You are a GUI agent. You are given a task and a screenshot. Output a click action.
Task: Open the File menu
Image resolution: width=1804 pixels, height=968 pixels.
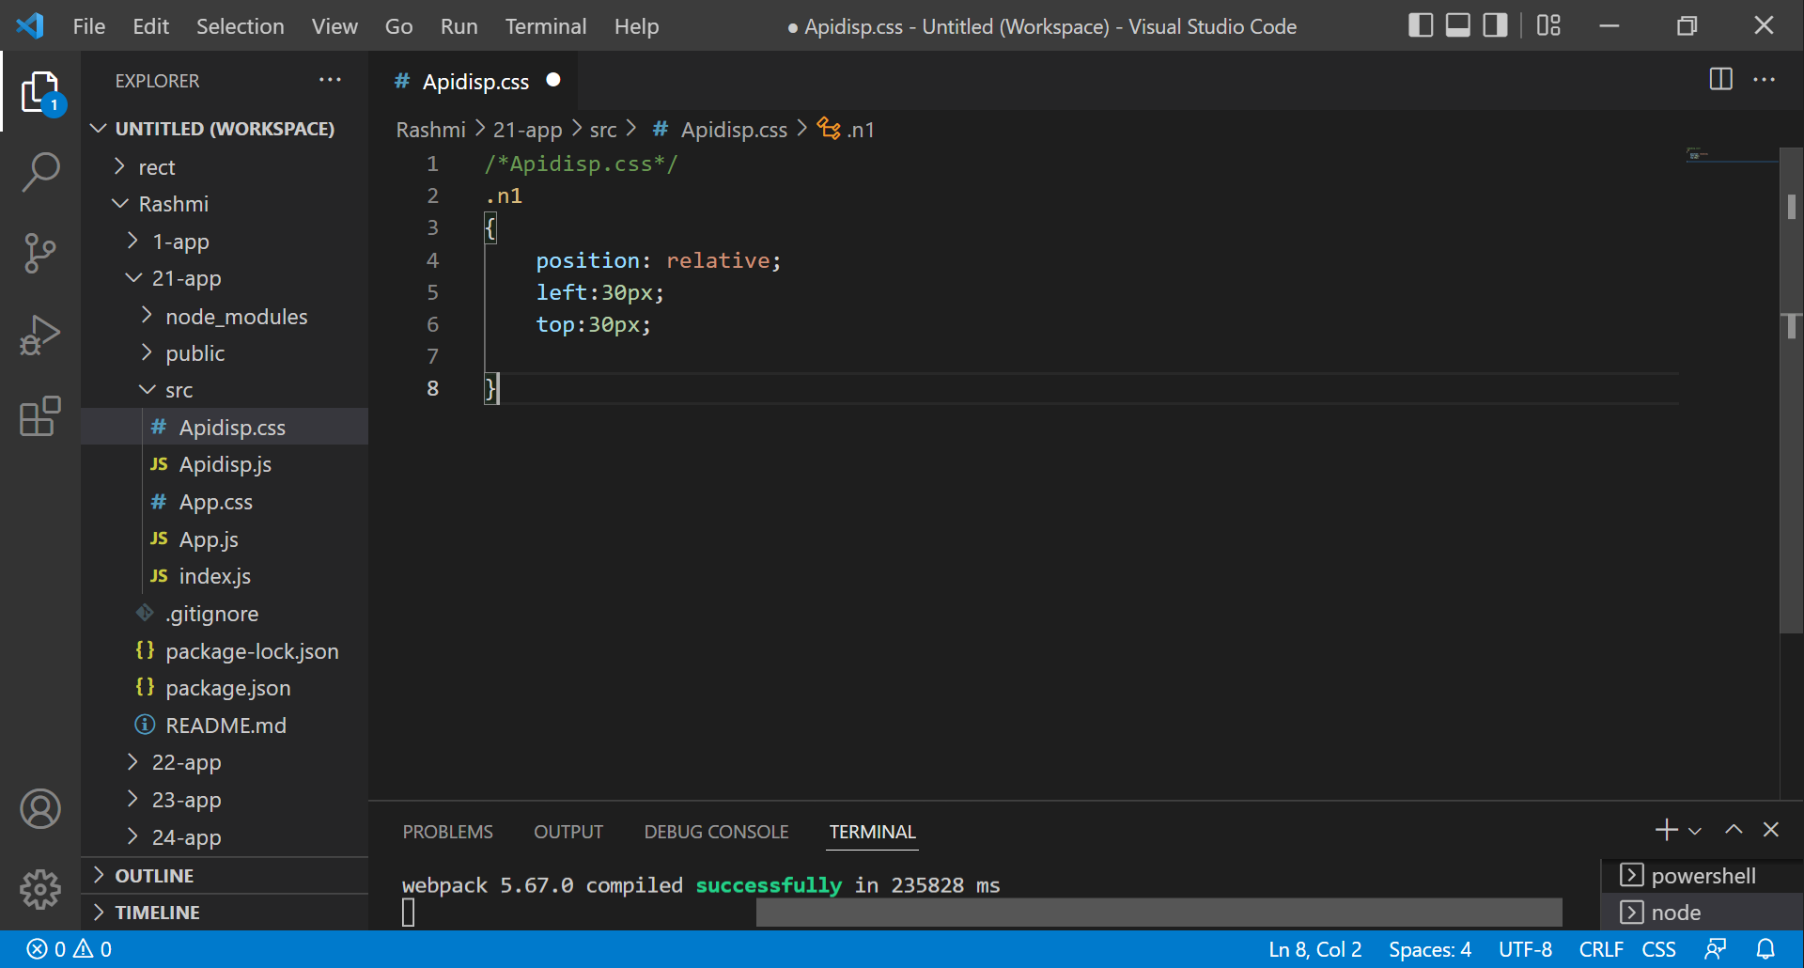[x=89, y=26]
